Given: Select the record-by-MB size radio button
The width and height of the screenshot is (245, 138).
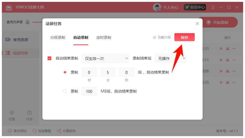Looking at the screenshot, I should pyautogui.click(x=65, y=91).
